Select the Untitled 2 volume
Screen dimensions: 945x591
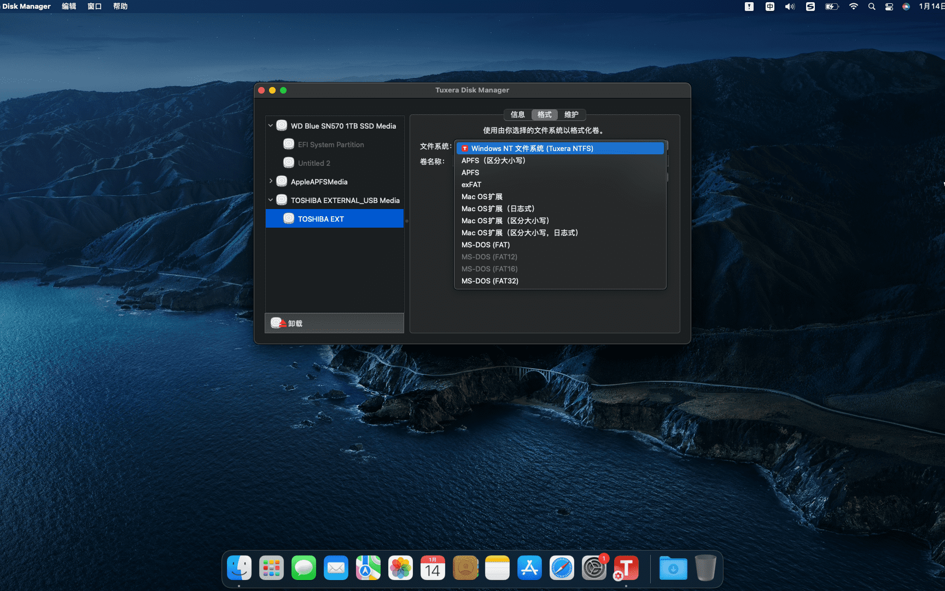coord(335,163)
